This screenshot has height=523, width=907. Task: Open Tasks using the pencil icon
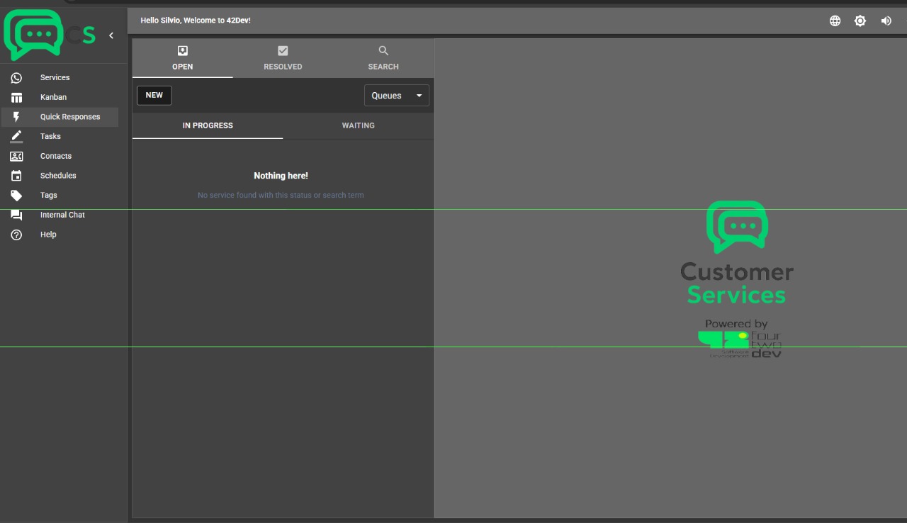pyautogui.click(x=16, y=136)
